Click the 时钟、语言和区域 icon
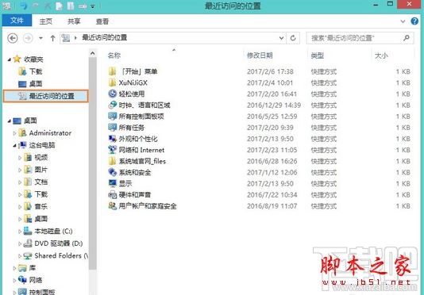424x295 pixels. coord(112,105)
